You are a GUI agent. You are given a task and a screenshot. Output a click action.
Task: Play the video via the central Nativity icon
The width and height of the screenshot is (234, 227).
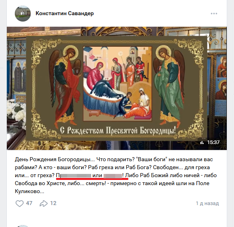click(x=118, y=83)
